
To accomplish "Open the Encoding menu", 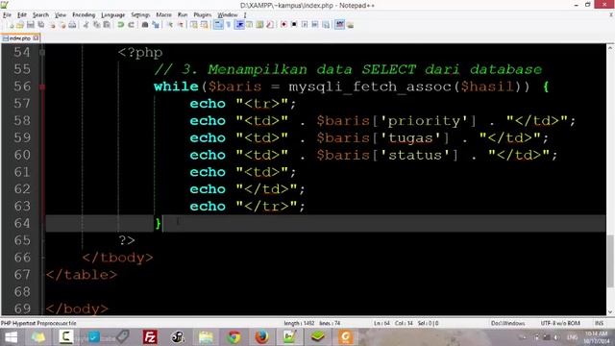I will pyautogui.click(x=84, y=15).
